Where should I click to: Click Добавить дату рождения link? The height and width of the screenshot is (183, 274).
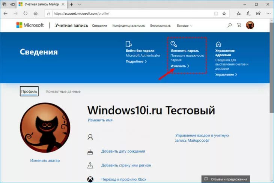[123, 151]
